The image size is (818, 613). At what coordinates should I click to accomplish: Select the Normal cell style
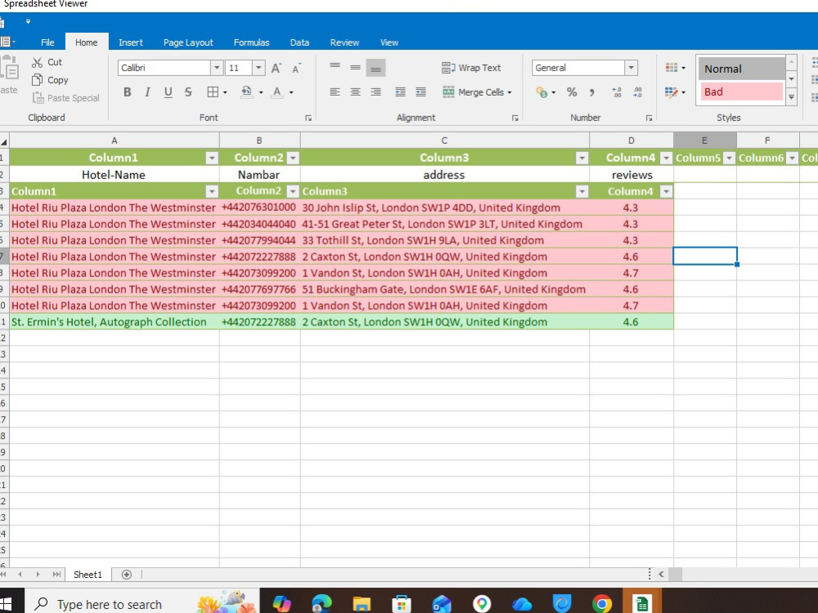(x=741, y=69)
